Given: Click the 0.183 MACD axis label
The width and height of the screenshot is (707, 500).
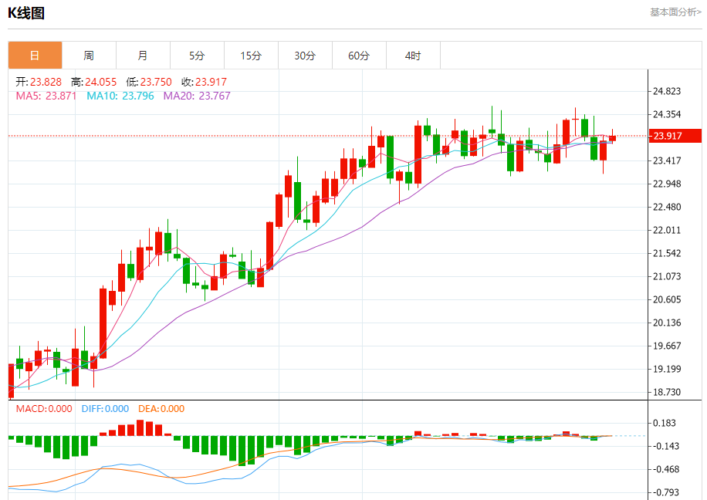Looking at the screenshot, I should click(665, 423).
